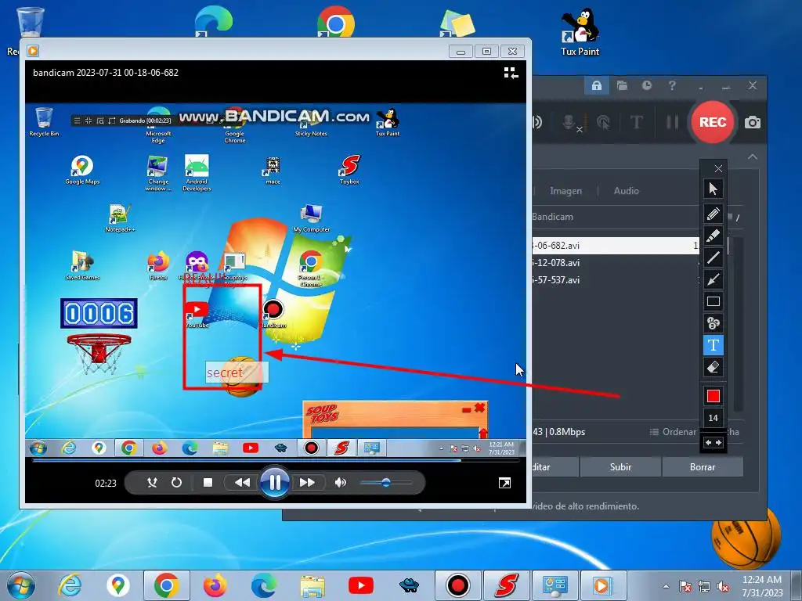Toggle the Bandicam microphone icon
The height and width of the screenshot is (601, 802).
pyautogui.click(x=571, y=123)
